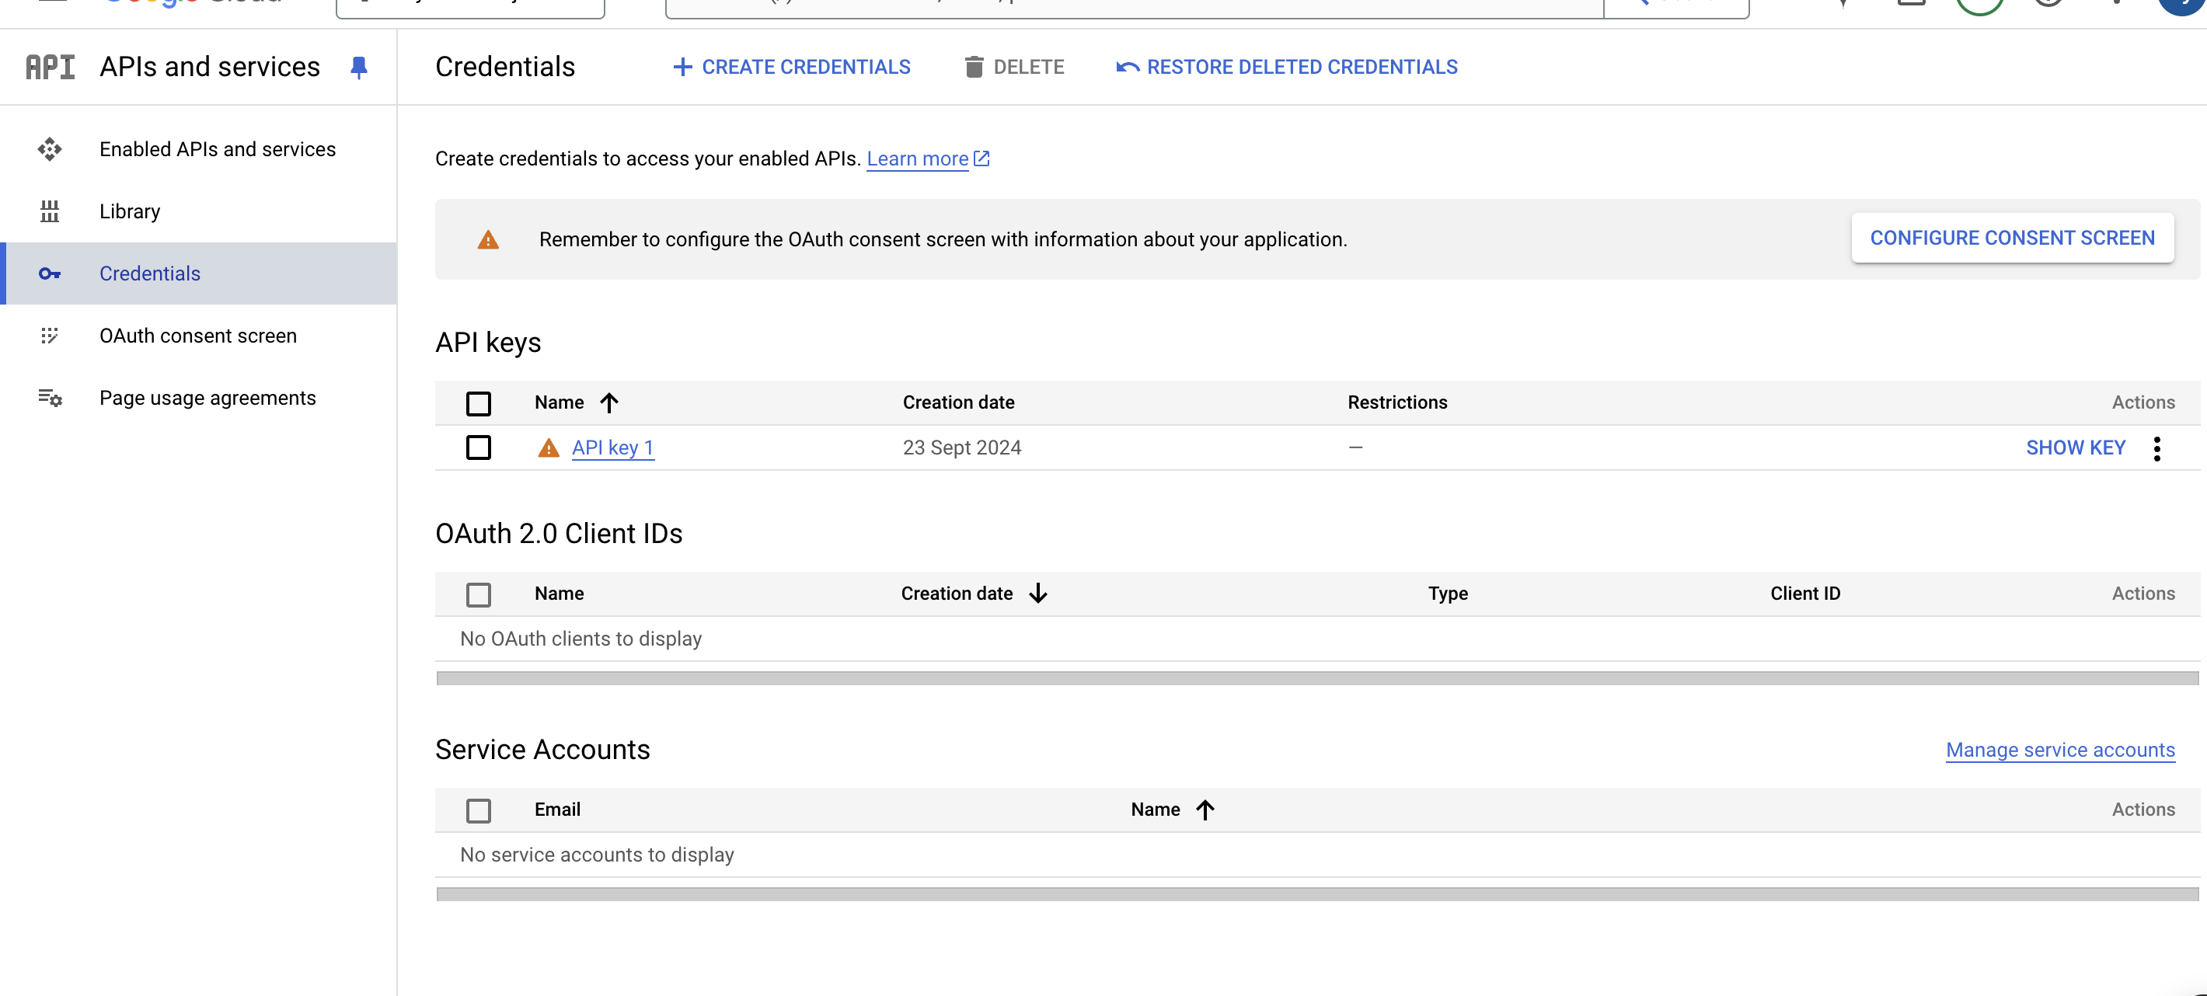This screenshot has width=2207, height=996.
Task: Click the Credentials key icon
Action: [50, 273]
